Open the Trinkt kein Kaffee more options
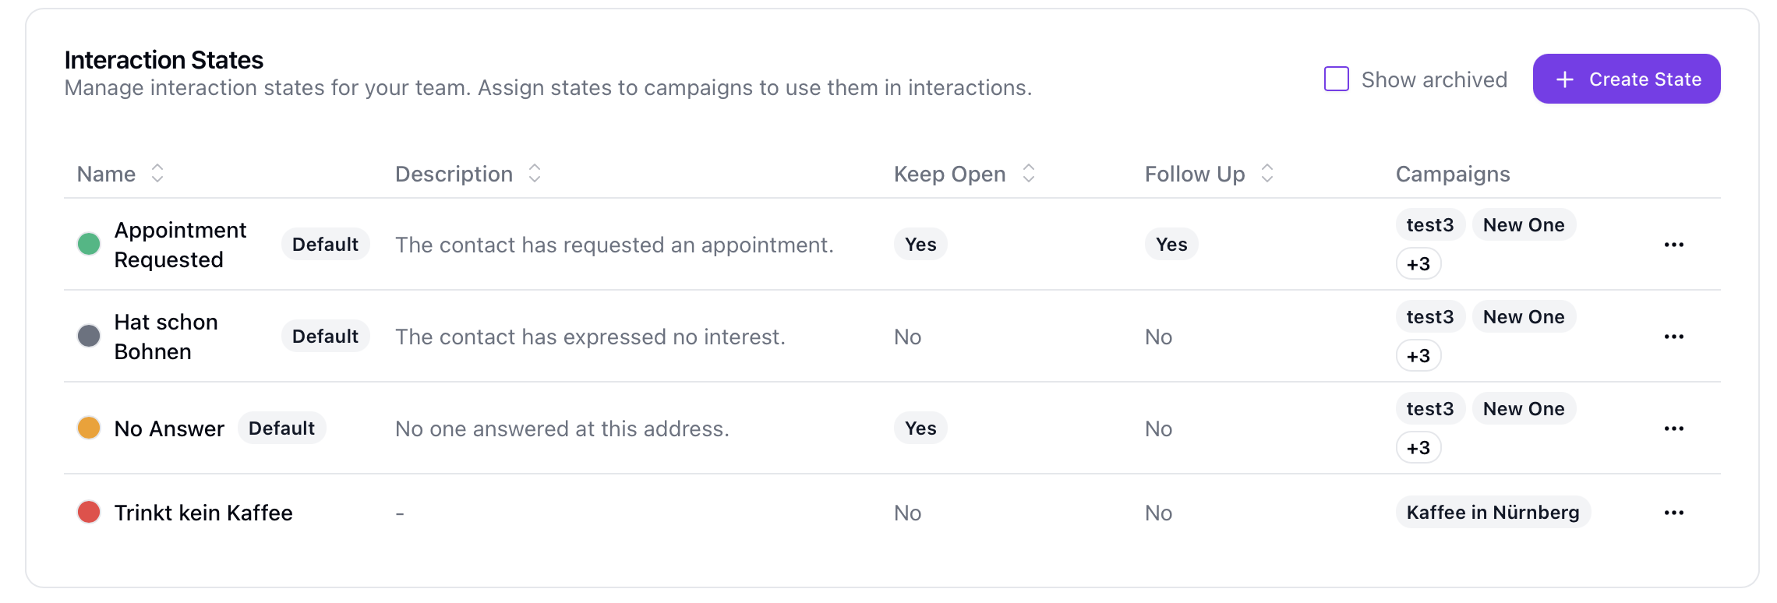This screenshot has height=603, width=1777. click(1673, 513)
